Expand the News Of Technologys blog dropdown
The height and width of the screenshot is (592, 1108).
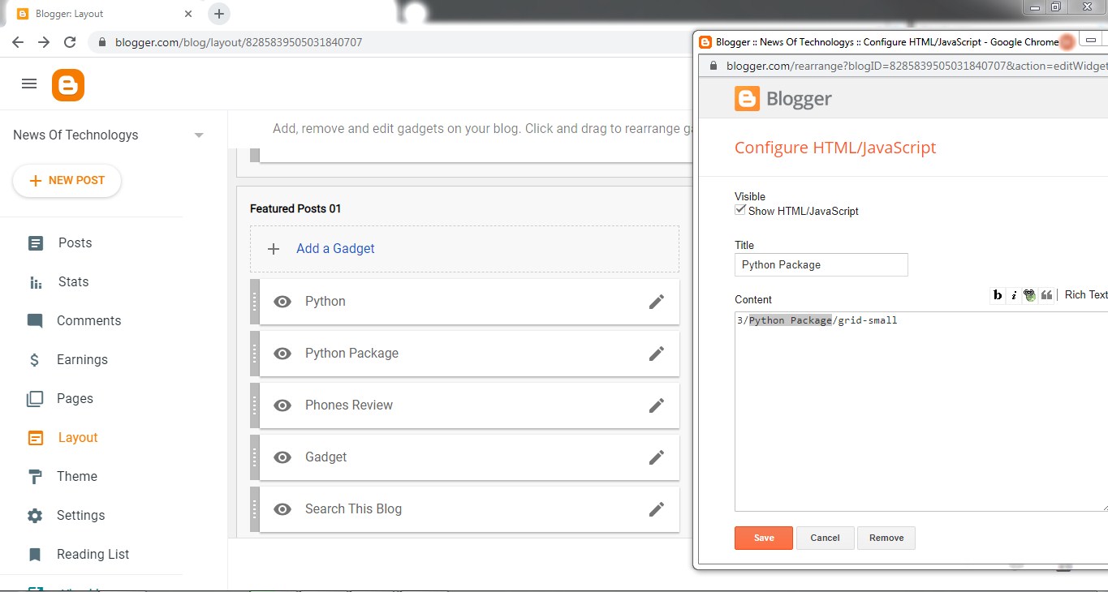pos(199,135)
